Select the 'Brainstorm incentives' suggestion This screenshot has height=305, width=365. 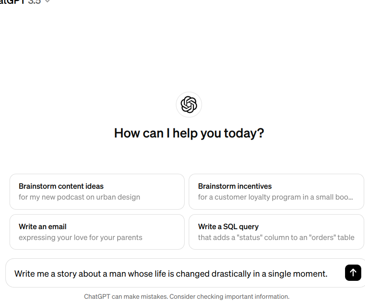(x=276, y=192)
